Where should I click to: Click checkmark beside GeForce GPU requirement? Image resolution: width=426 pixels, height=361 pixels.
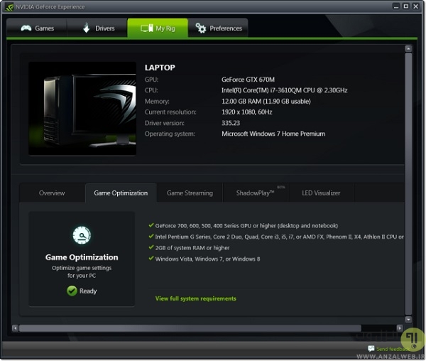click(x=151, y=225)
